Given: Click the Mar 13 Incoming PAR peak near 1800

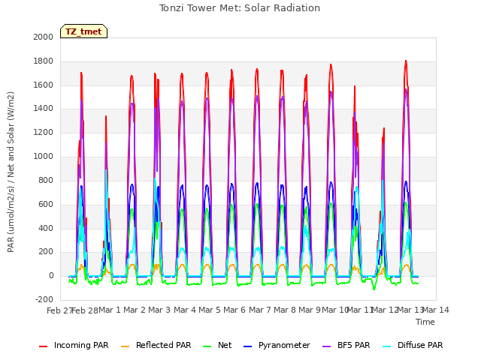Looking at the screenshot, I should pyautogui.click(x=406, y=61).
